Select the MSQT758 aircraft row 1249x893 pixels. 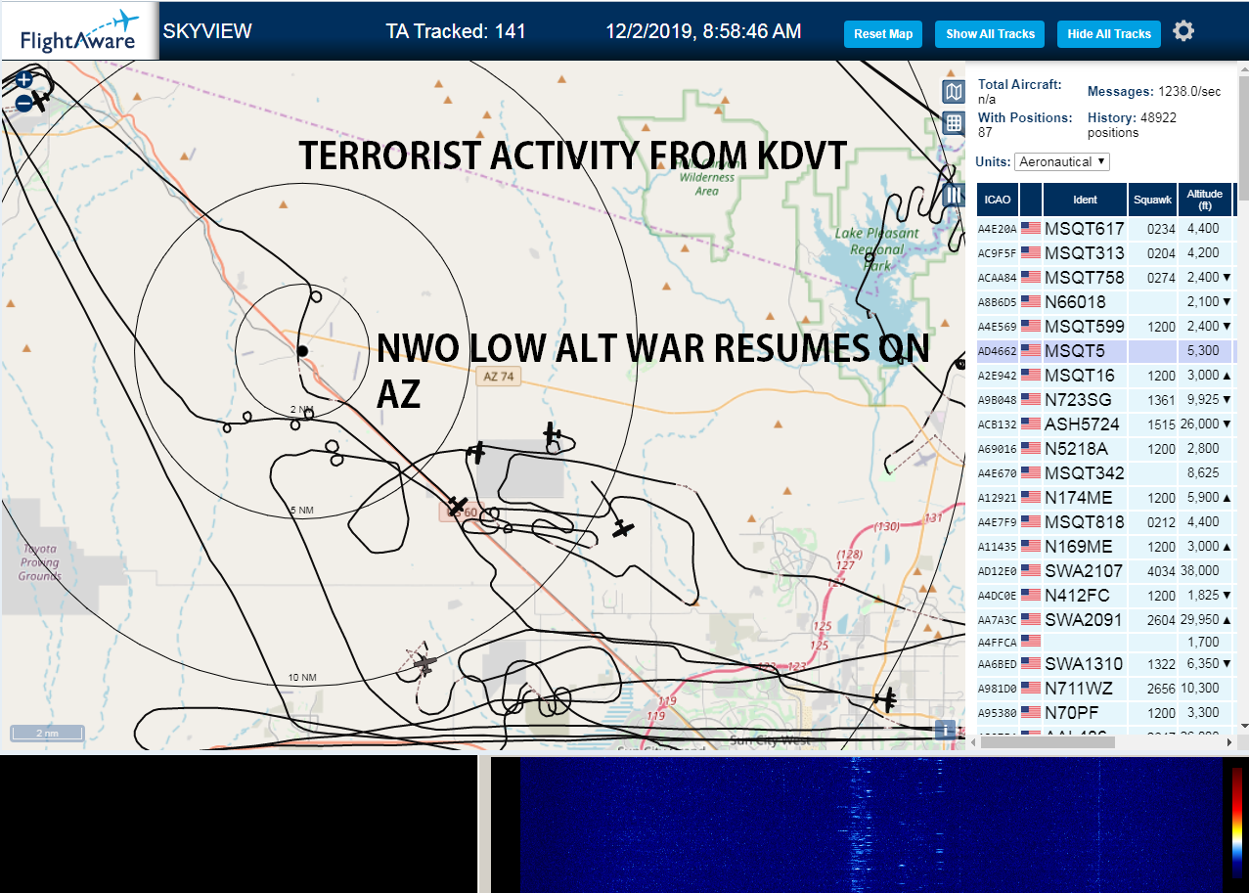1105,278
